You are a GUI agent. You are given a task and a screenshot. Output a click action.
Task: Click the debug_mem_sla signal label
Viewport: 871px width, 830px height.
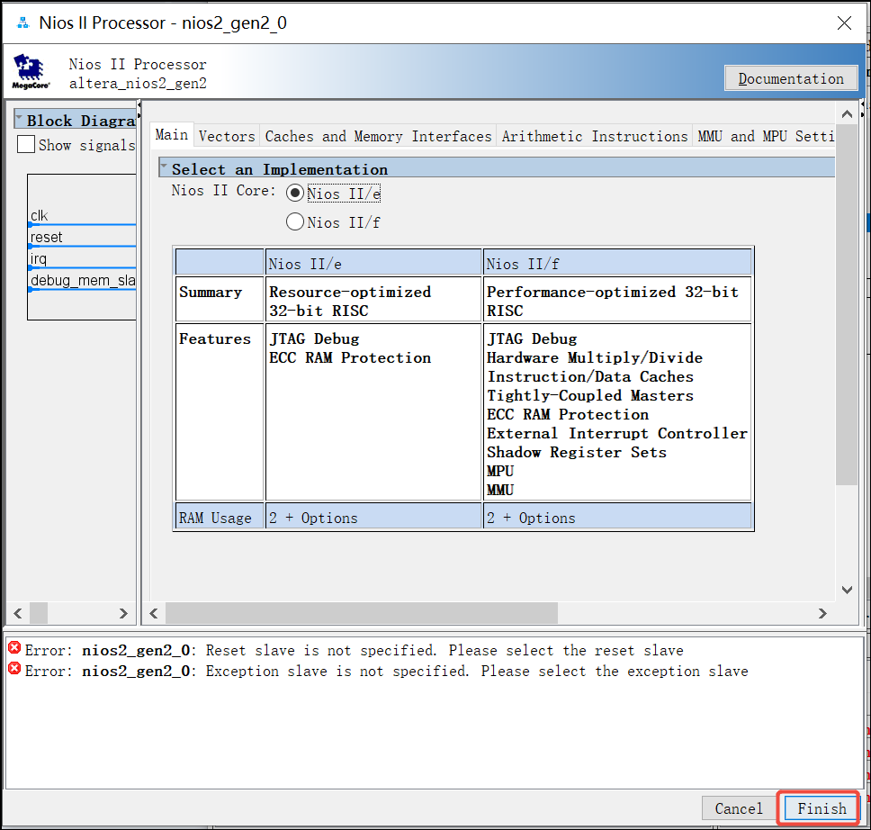point(83,280)
